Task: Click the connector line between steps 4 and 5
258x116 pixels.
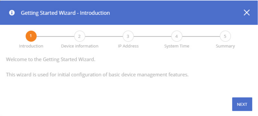Action: pos(201,36)
